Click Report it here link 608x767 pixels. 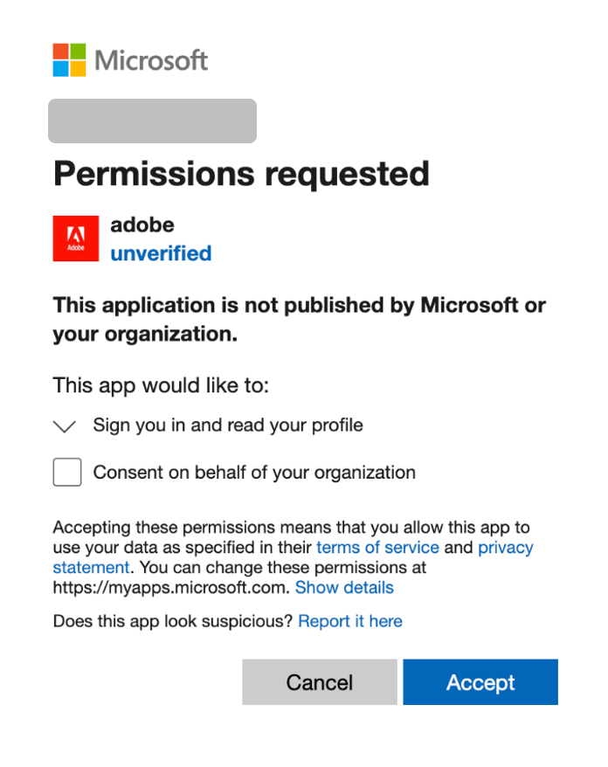(x=350, y=621)
